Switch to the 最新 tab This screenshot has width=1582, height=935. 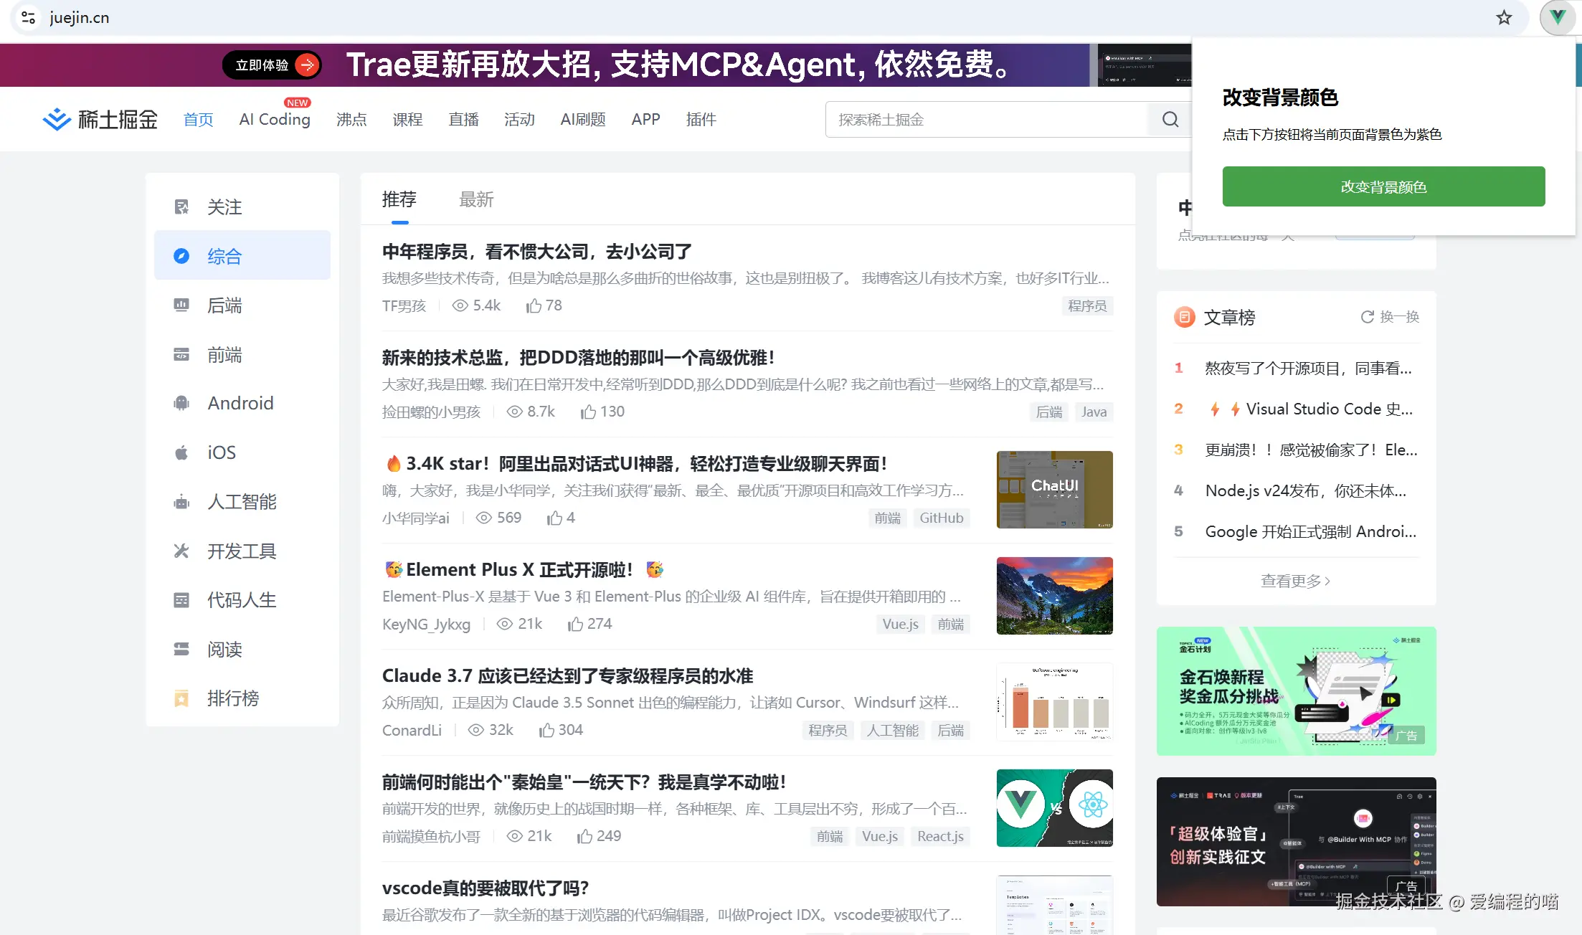pyautogui.click(x=476, y=199)
